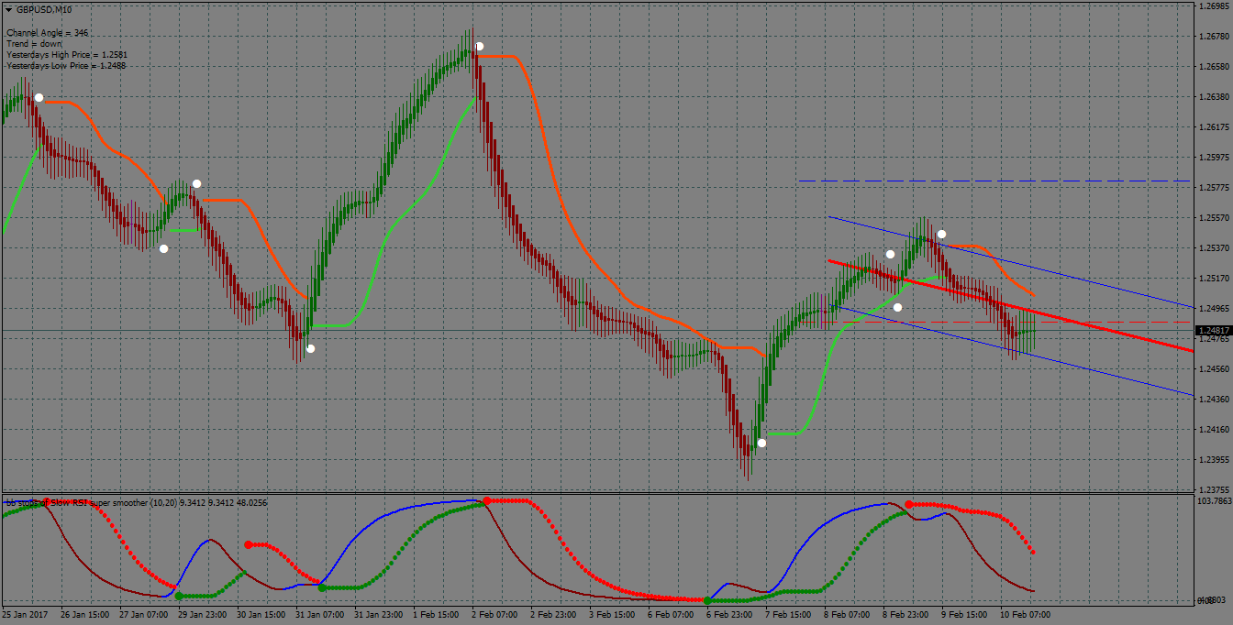The width and height of the screenshot is (1233, 625).
Task: Click the white dot near the 6 Feb low
Action: pyautogui.click(x=761, y=443)
